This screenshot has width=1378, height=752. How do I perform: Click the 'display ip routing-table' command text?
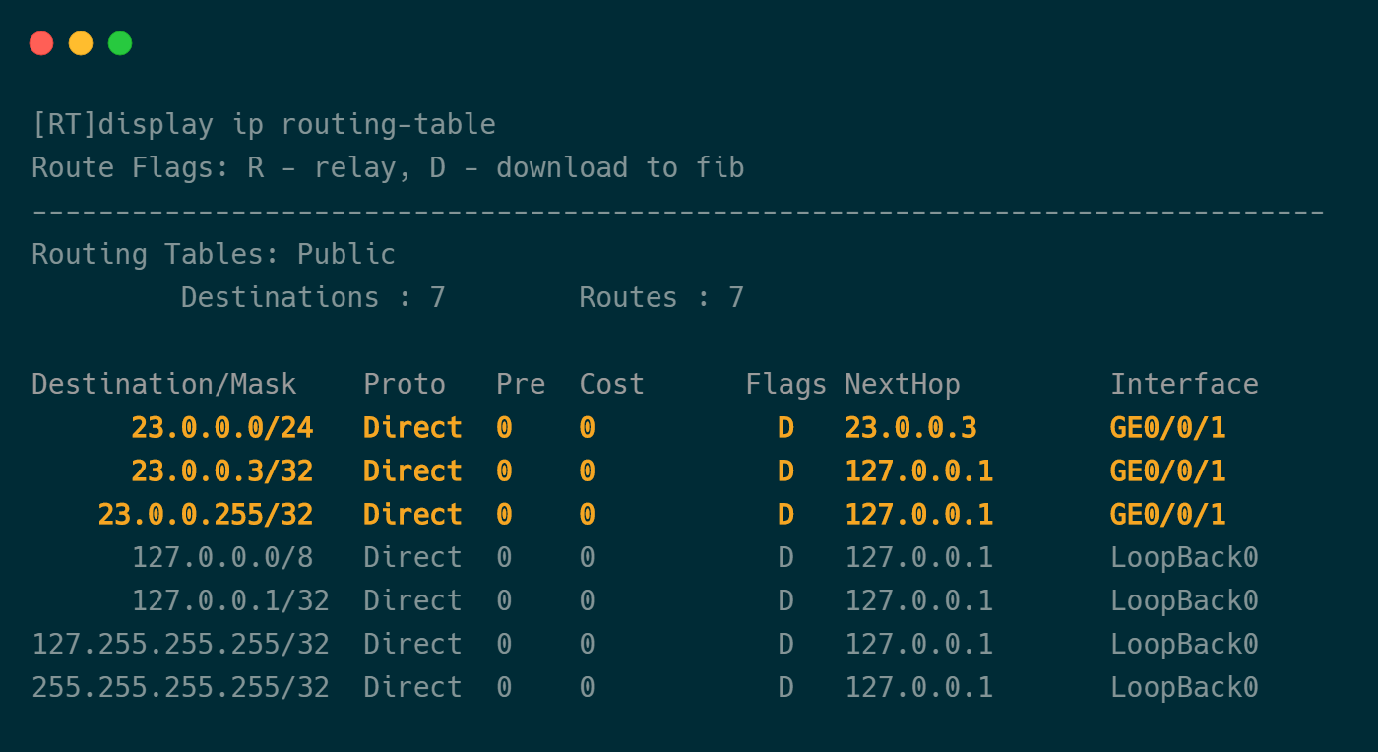(x=296, y=125)
